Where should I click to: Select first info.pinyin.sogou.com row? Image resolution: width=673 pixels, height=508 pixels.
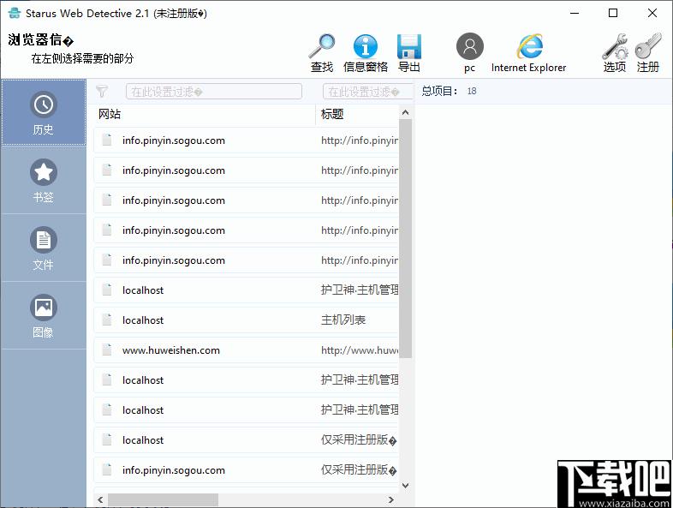(246, 140)
